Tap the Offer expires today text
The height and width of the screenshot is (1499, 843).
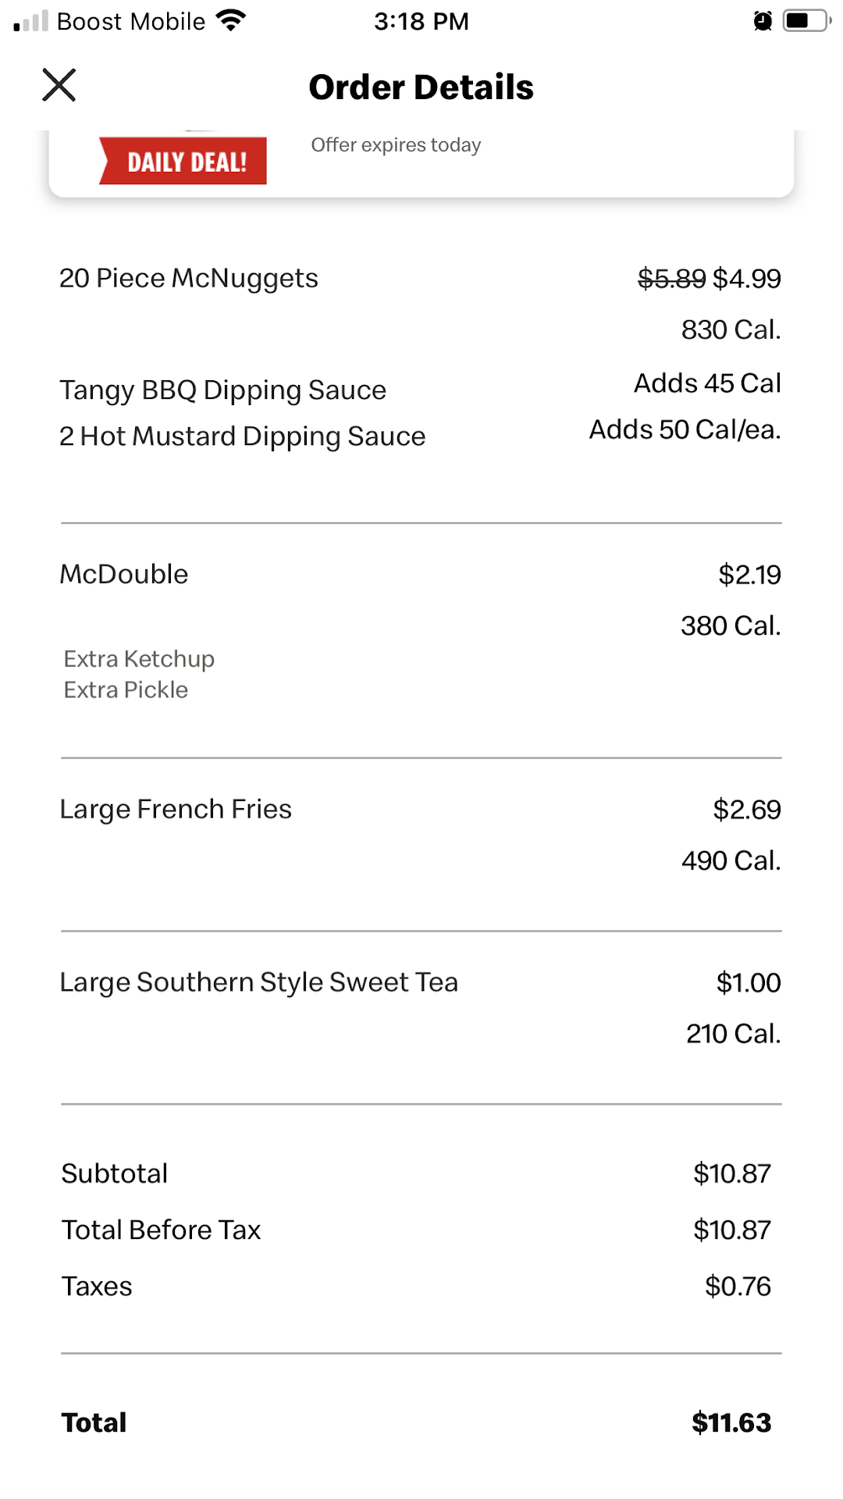click(396, 145)
